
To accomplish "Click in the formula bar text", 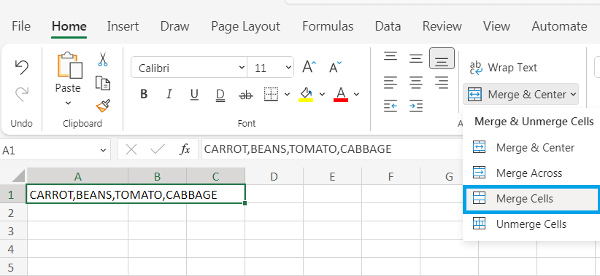I will click(x=298, y=149).
